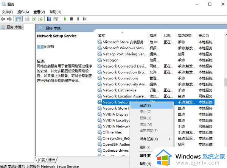Select the NVIDIA Display service row
Viewport: 227px width, 168px height.
[x=155, y=114]
